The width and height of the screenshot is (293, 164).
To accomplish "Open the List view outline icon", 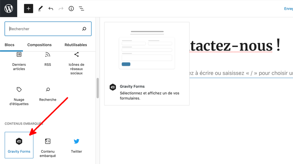I will [81, 8].
